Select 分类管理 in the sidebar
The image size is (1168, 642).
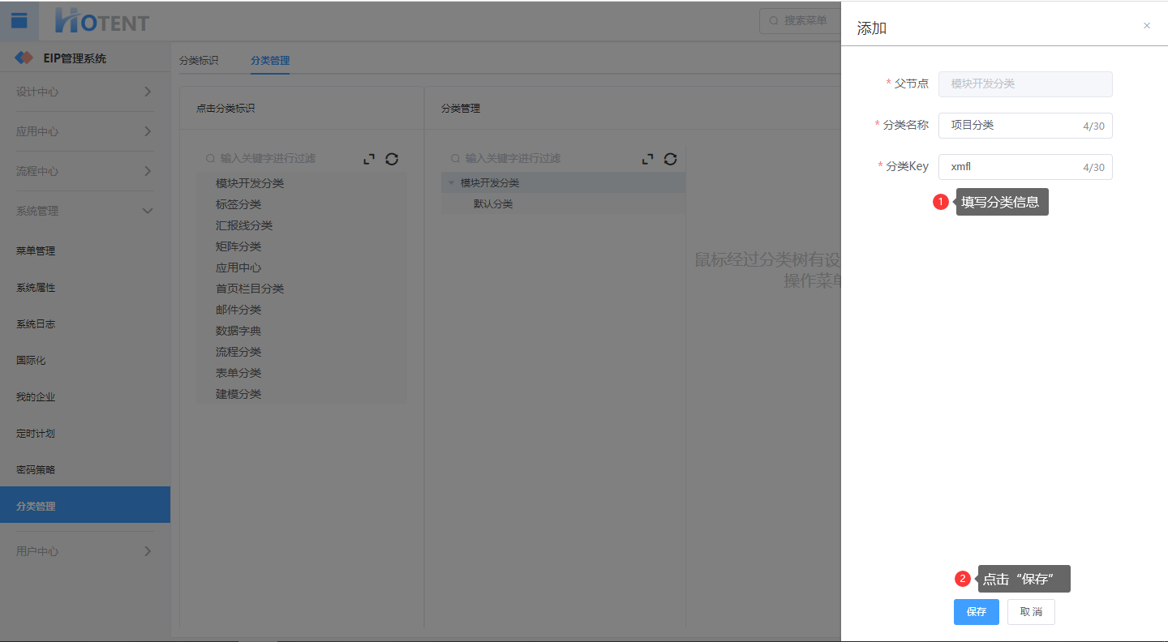click(85, 505)
